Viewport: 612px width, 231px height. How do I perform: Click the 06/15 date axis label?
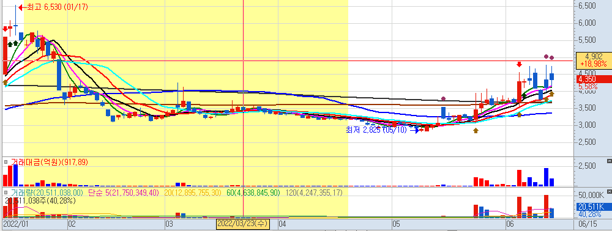click(x=588, y=224)
